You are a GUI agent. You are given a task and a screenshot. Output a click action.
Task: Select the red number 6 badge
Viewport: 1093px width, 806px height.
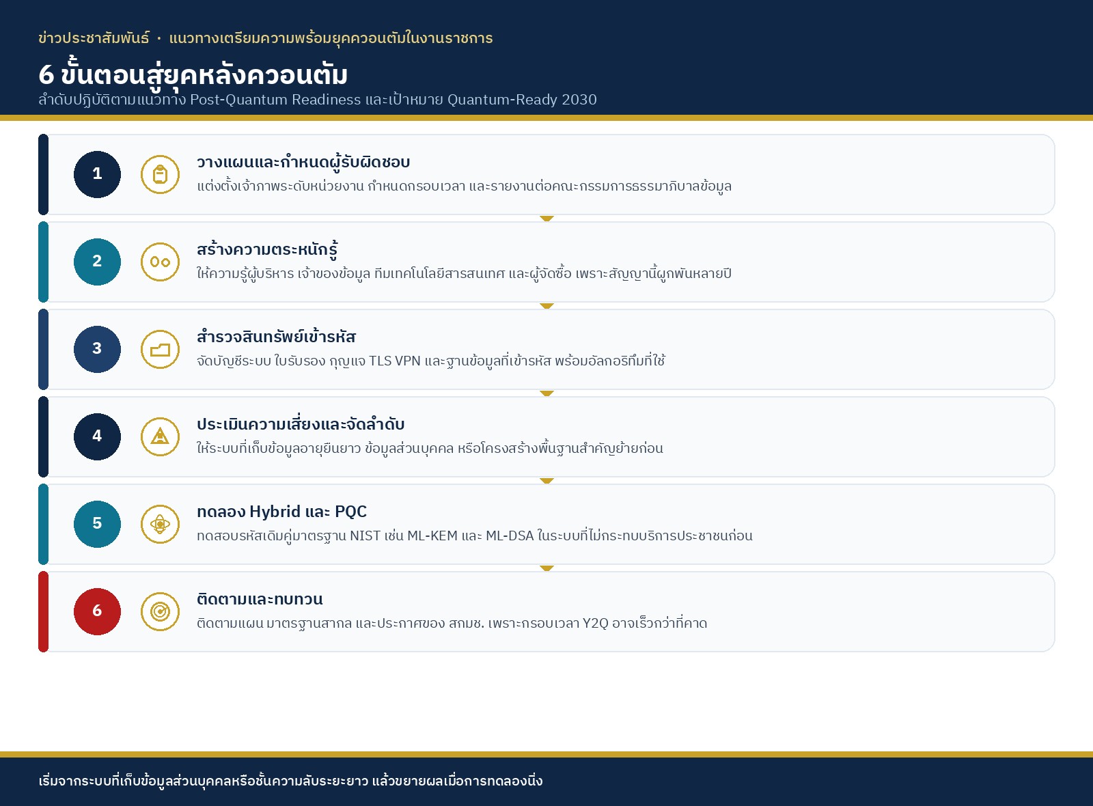coord(97,611)
